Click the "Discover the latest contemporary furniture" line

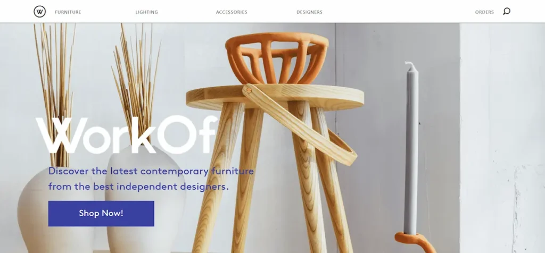pos(151,171)
